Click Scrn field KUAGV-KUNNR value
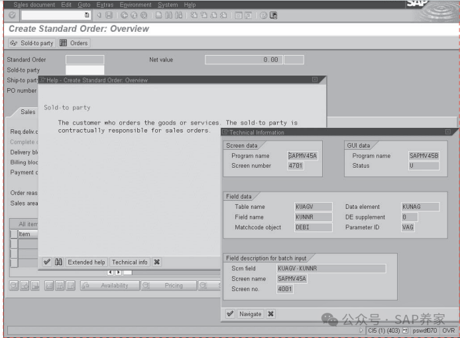 tap(331, 268)
